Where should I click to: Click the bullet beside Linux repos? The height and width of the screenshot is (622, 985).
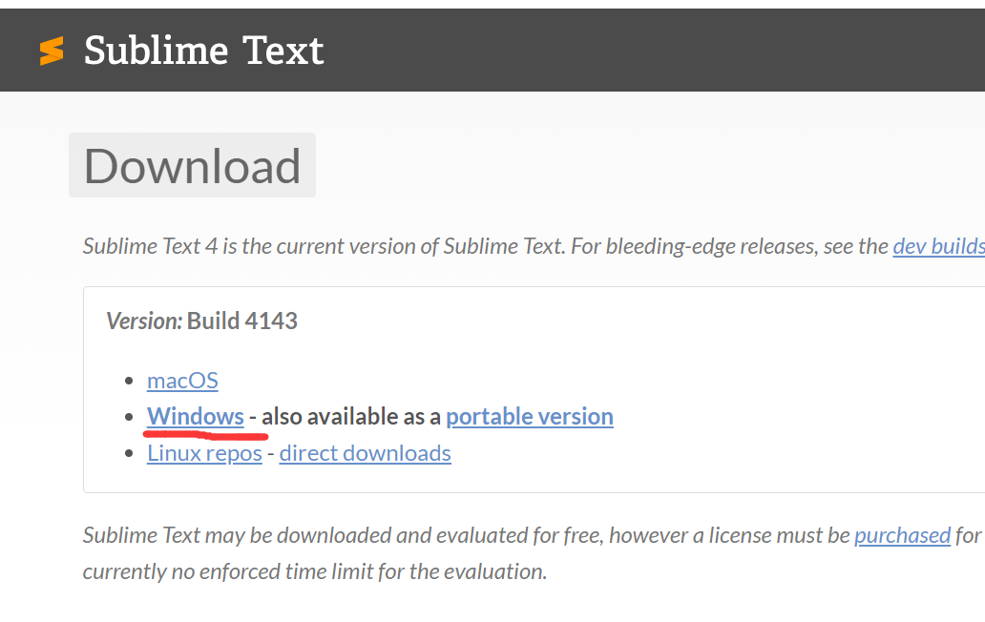click(130, 454)
